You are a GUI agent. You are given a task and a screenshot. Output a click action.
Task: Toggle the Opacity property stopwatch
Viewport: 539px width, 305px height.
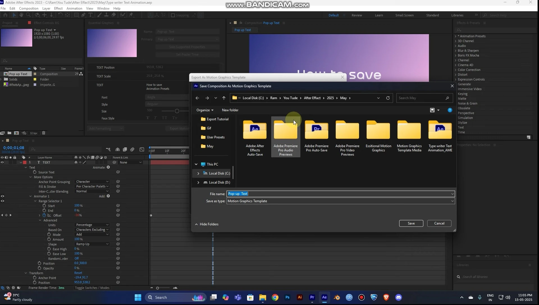[40, 268]
